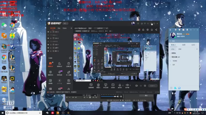Screen dimensions: 206x115
Task: Add 手机投屏 phone screen source
Action: tap(106, 86)
